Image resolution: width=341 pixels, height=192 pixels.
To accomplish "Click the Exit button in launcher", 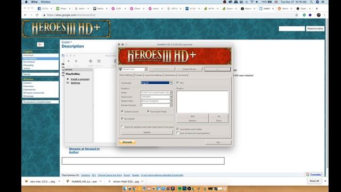I will point(218,142).
